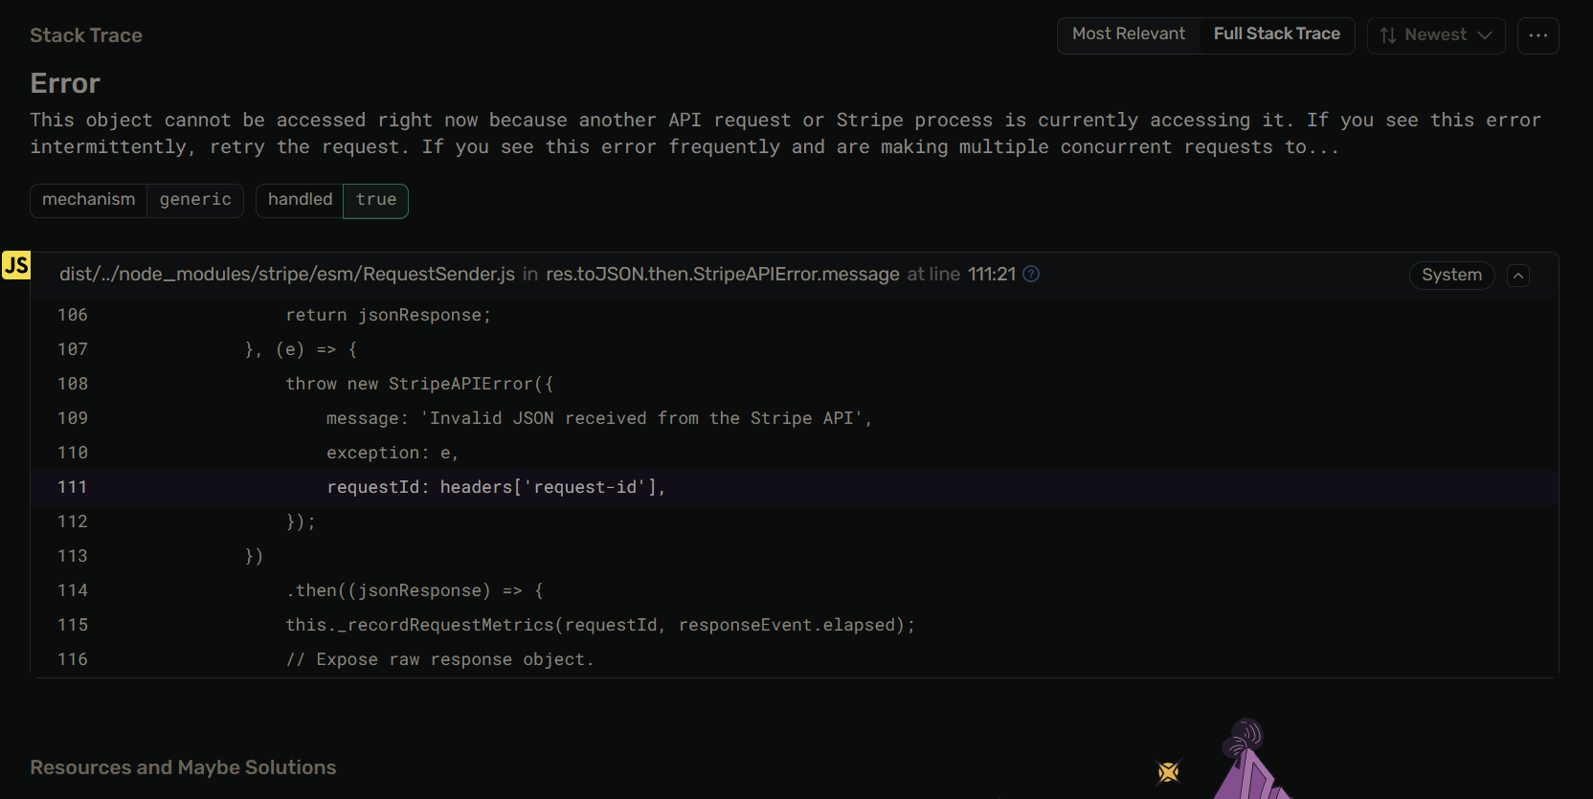Click the System badge on the frame
Viewport: 1593px width, 799px height.
(x=1451, y=276)
